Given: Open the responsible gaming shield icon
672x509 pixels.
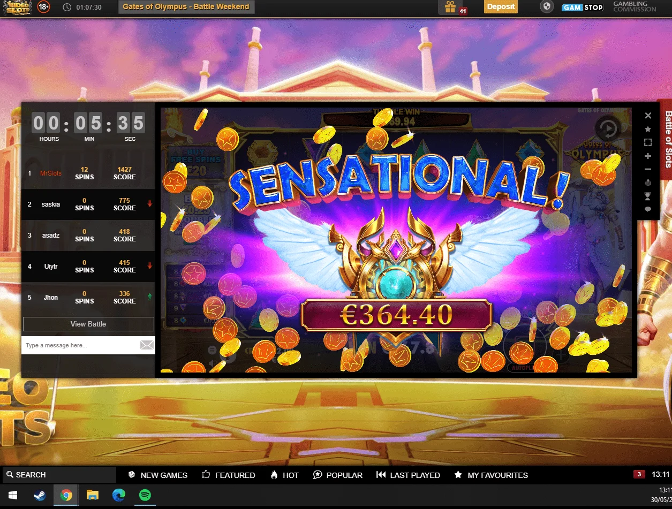Looking at the screenshot, I should point(547,7).
